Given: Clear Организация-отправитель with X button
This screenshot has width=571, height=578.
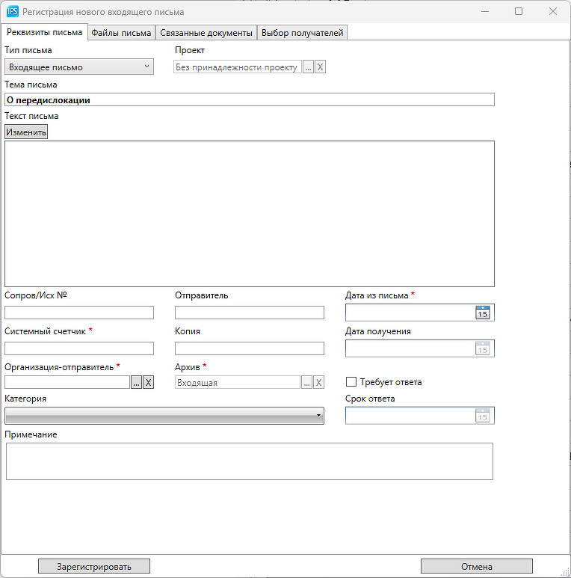Looking at the screenshot, I should pyautogui.click(x=148, y=382).
